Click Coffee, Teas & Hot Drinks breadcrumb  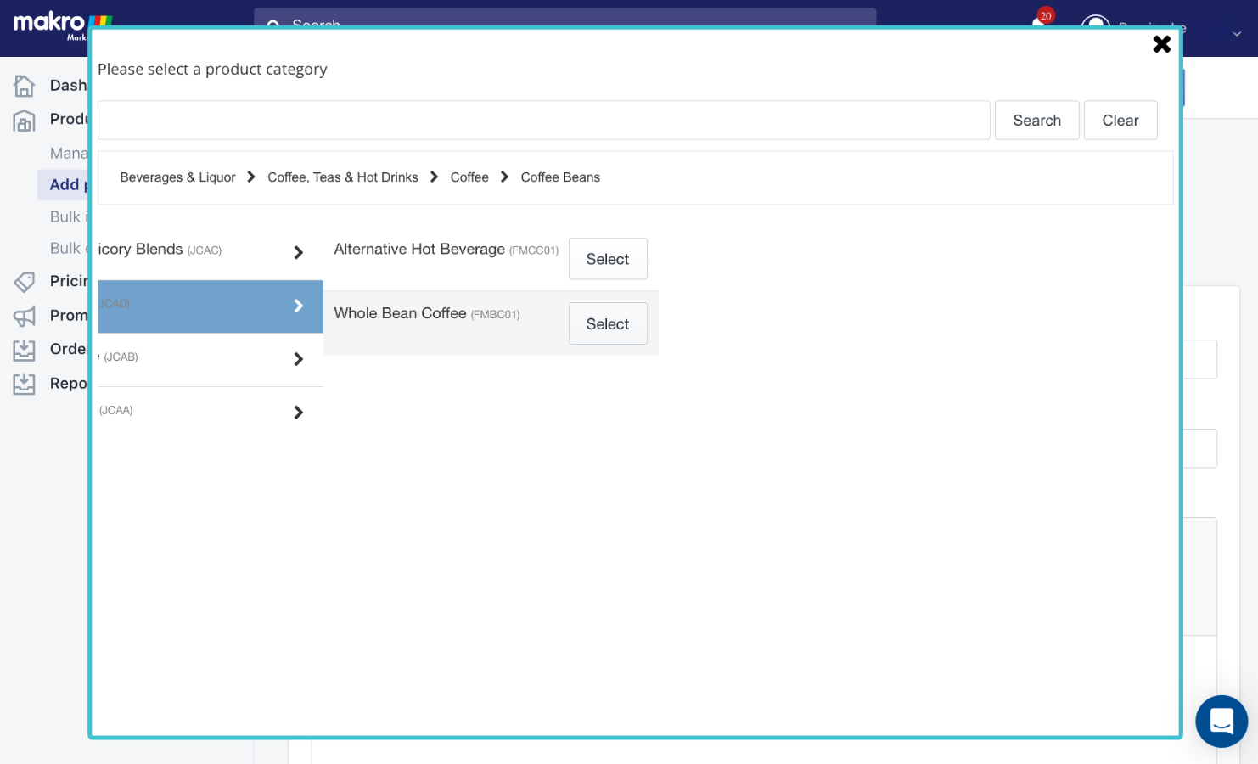point(343,177)
